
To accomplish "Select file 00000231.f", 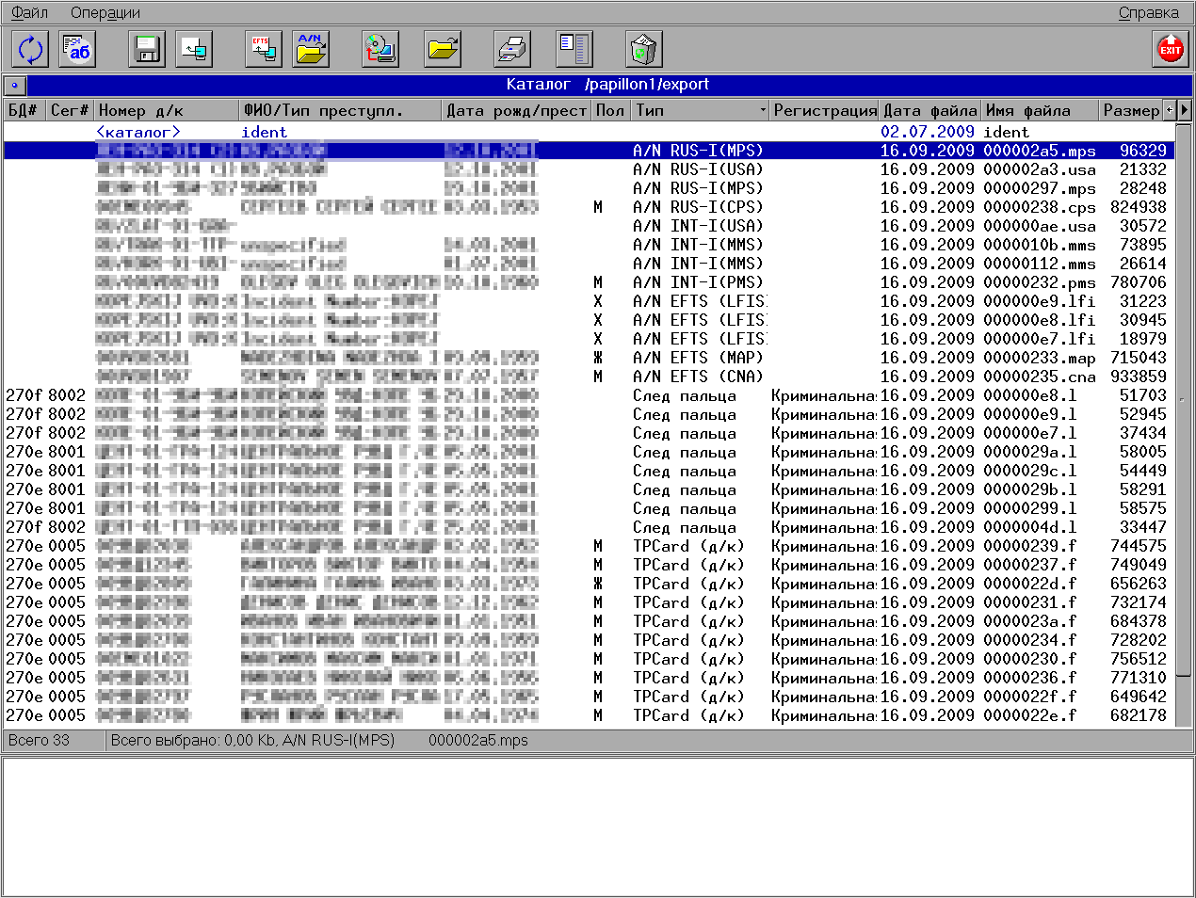I will pyautogui.click(x=590, y=602).
